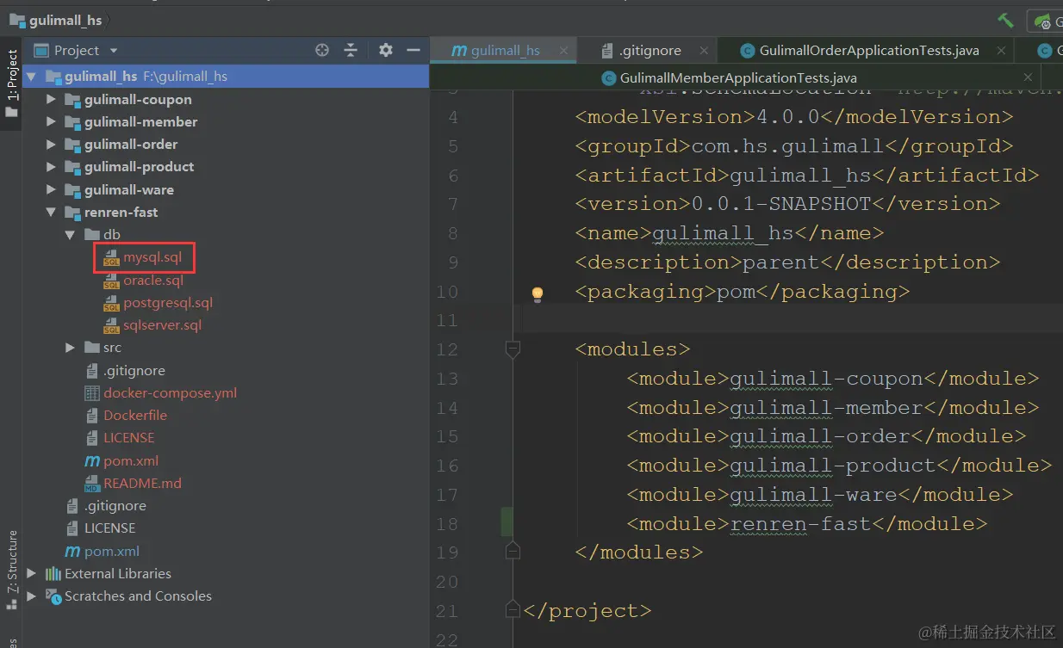This screenshot has height=648, width=1063.
Task: Select docker-compose.yml in the tree
Action: coord(171,392)
